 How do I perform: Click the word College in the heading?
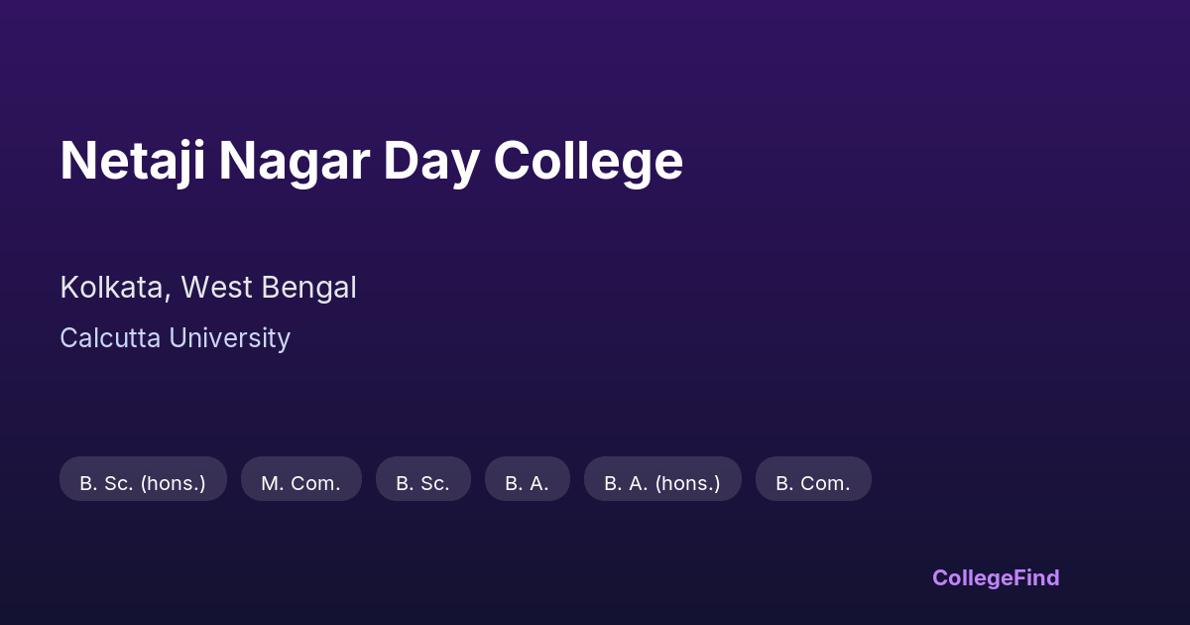(x=588, y=161)
